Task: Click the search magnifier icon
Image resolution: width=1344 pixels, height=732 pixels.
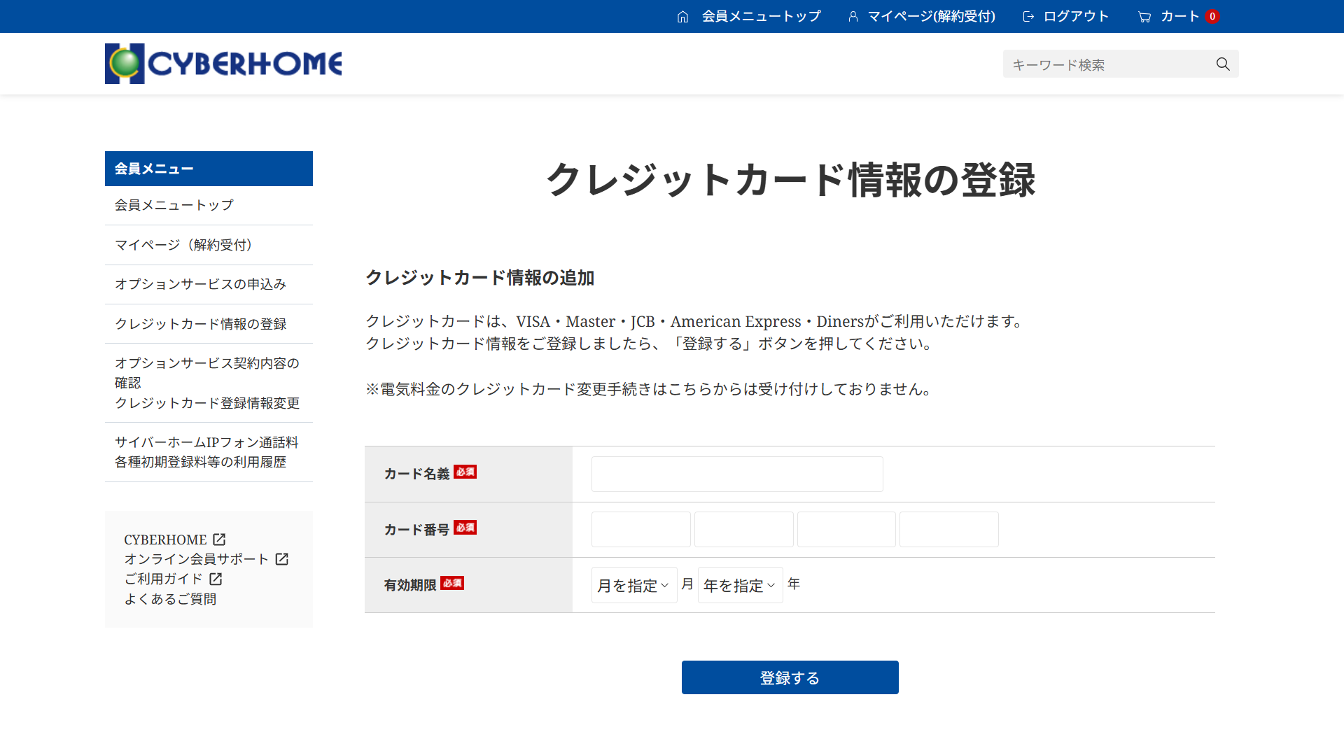Action: point(1223,64)
